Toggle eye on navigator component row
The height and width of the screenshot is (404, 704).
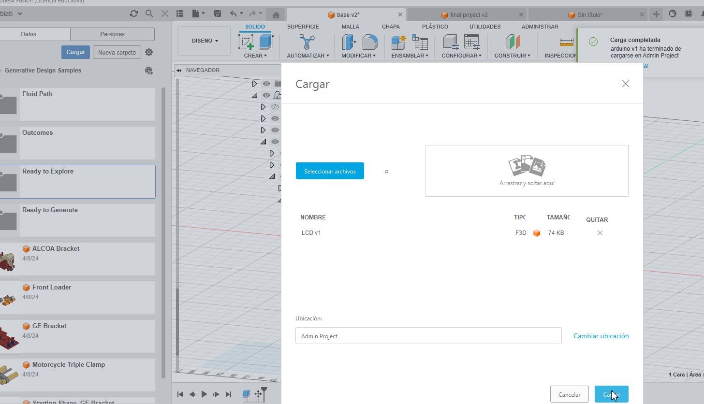pyautogui.click(x=266, y=95)
